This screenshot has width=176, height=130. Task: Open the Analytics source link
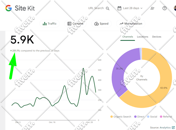coord(165,127)
